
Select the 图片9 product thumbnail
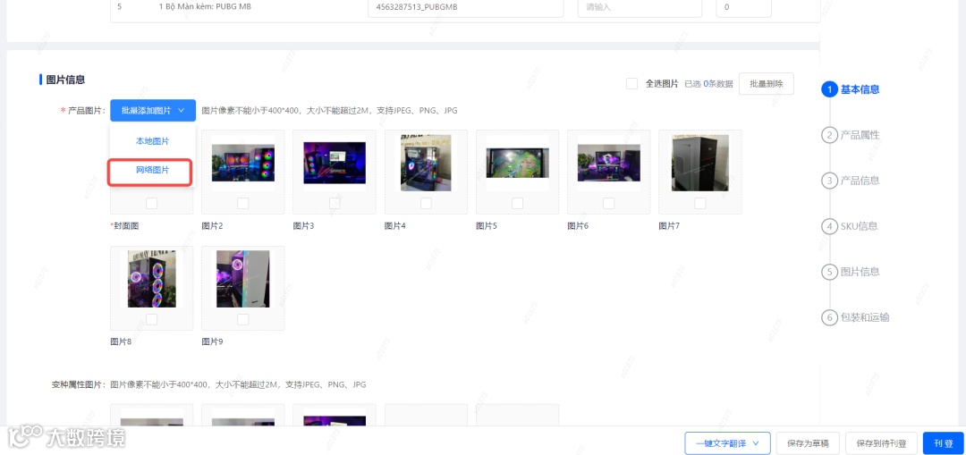click(242, 279)
